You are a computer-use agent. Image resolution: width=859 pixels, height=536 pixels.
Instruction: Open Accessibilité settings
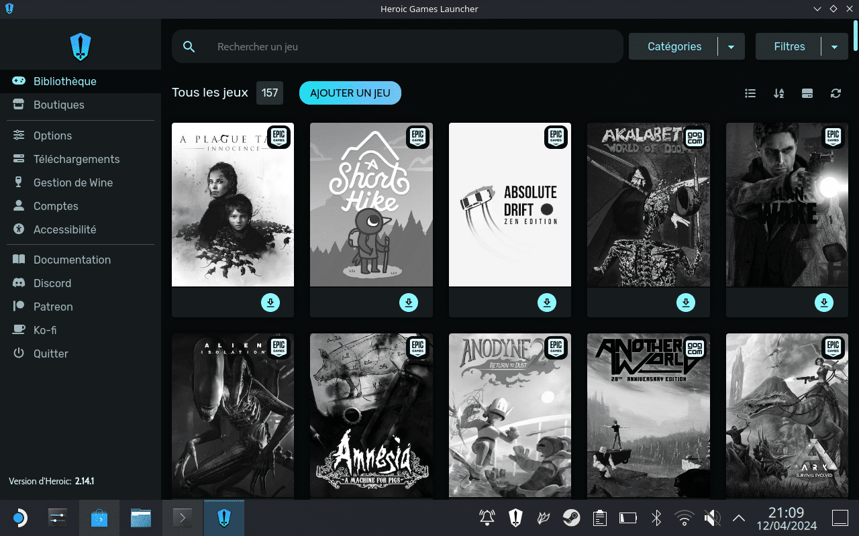[81, 229]
